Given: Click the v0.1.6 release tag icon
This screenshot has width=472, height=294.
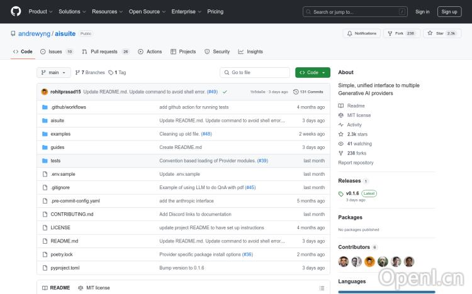Looking at the screenshot, I should [x=341, y=193].
